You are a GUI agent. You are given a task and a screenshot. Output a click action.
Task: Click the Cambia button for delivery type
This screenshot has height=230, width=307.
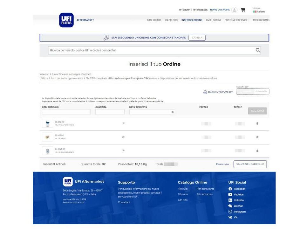click(197, 37)
